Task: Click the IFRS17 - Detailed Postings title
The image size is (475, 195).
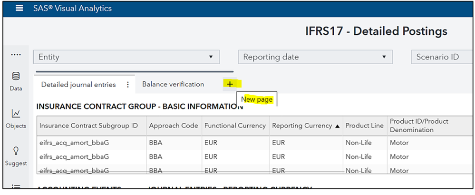Action: 376,31
